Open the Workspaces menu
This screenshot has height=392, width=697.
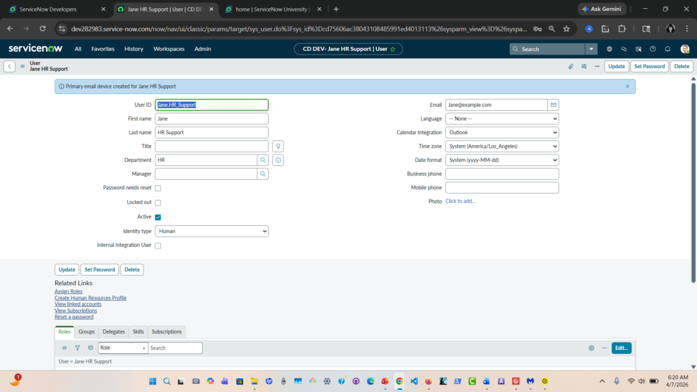169,49
